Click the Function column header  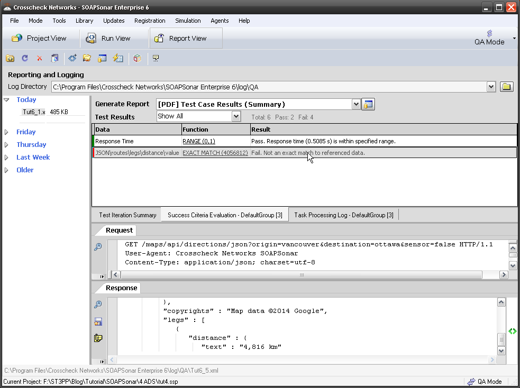[x=216, y=130]
